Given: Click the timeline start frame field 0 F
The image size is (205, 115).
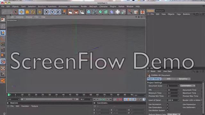Looking at the screenshot, I should click(13, 99).
